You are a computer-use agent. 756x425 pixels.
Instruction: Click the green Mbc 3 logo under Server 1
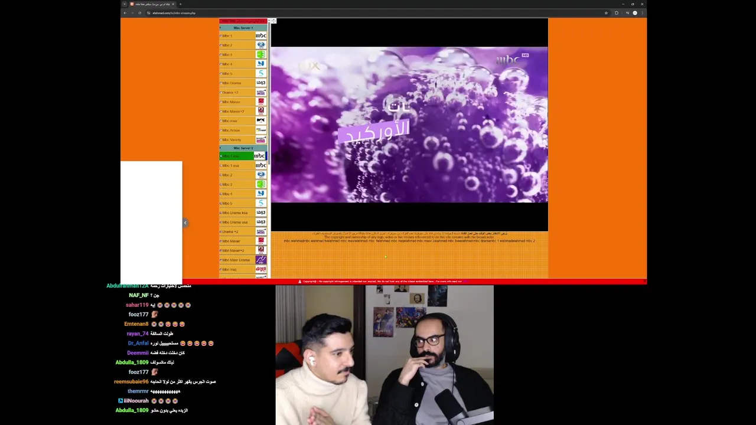pyautogui.click(x=260, y=54)
